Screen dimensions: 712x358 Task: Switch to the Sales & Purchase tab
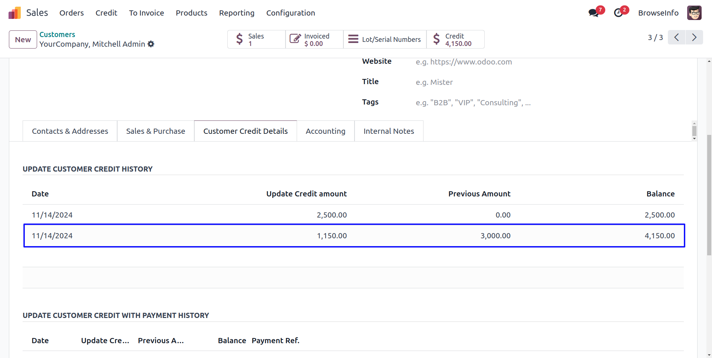click(x=155, y=131)
